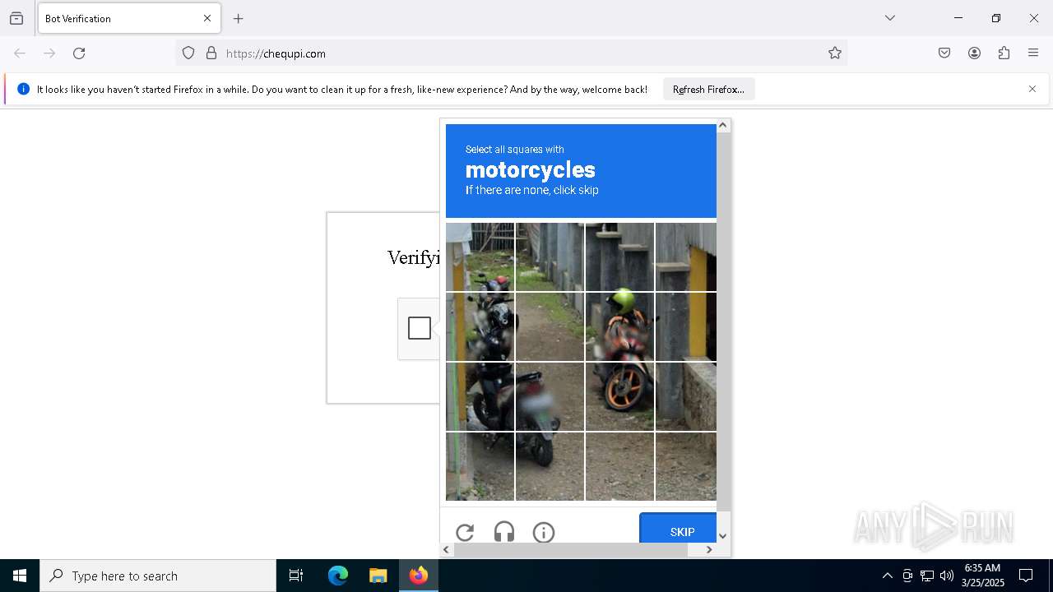This screenshot has height=592, width=1053.
Task: View site security padlock info
Action: pos(211,53)
